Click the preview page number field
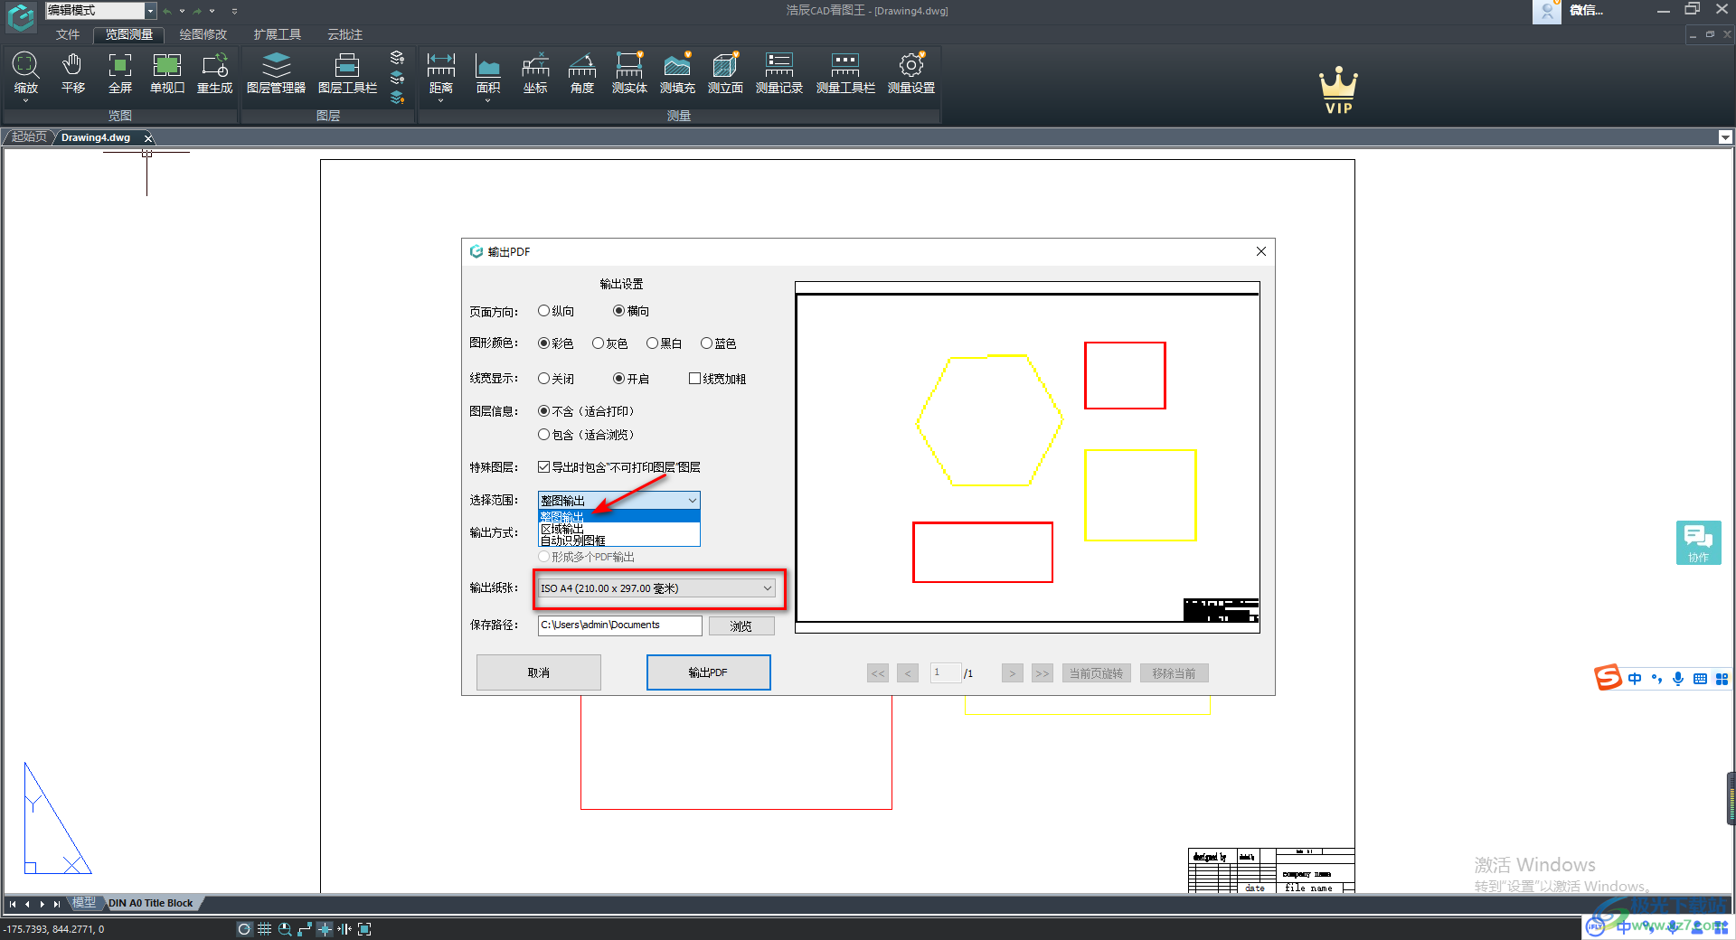The width and height of the screenshot is (1736, 940). coord(945,673)
